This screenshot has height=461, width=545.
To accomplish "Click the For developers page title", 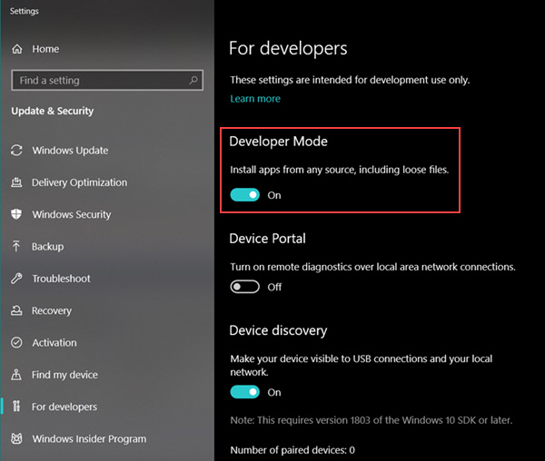I will pyautogui.click(x=288, y=48).
